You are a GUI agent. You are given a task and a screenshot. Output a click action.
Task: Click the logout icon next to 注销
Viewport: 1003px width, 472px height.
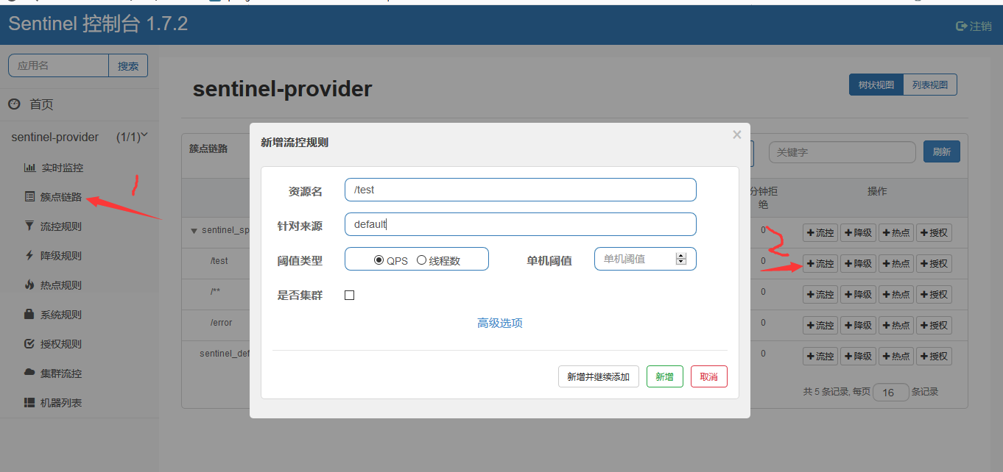[x=961, y=26]
